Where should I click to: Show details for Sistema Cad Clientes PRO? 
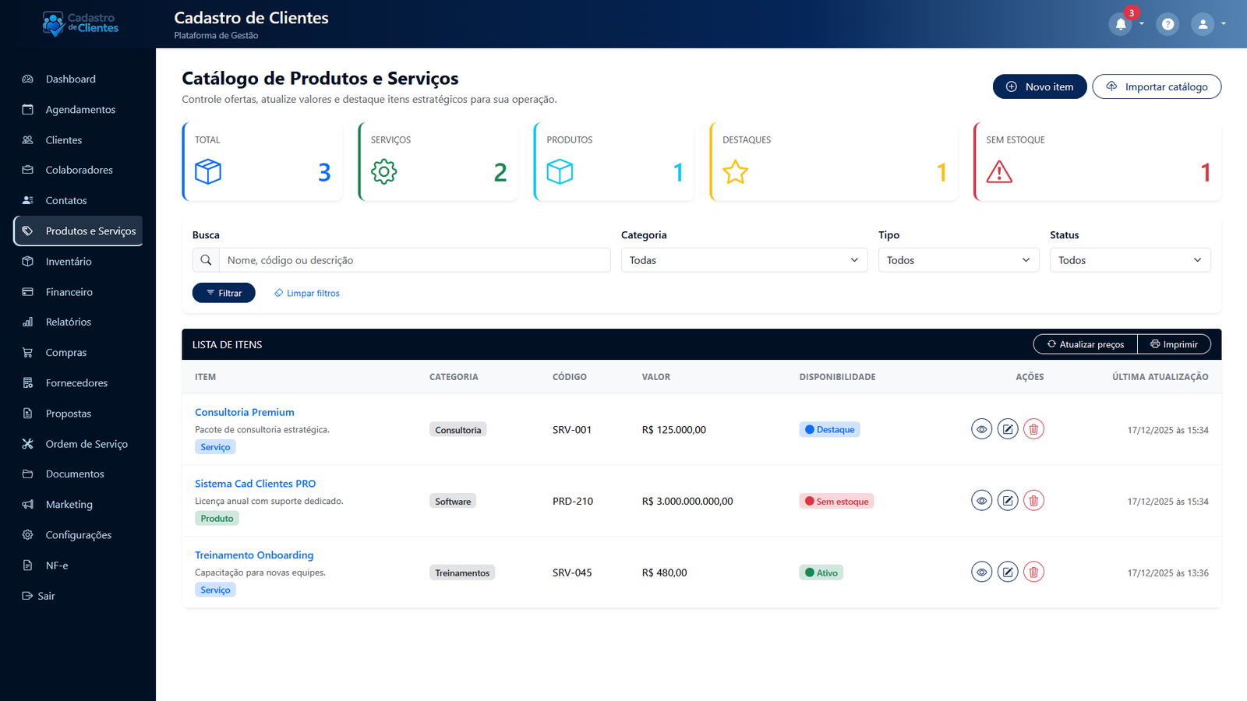point(981,500)
